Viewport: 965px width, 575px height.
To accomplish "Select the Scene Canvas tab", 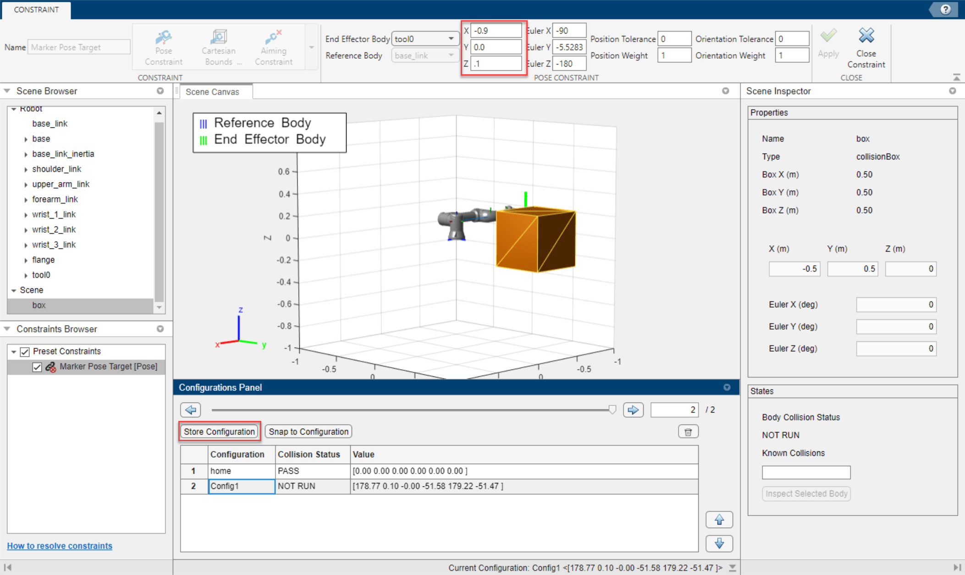I will [x=212, y=92].
